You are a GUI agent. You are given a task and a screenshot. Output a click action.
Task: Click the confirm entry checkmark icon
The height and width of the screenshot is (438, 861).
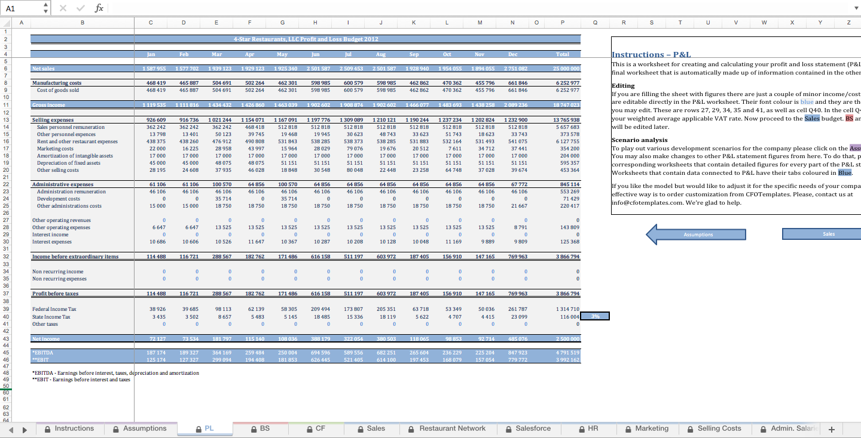80,8
